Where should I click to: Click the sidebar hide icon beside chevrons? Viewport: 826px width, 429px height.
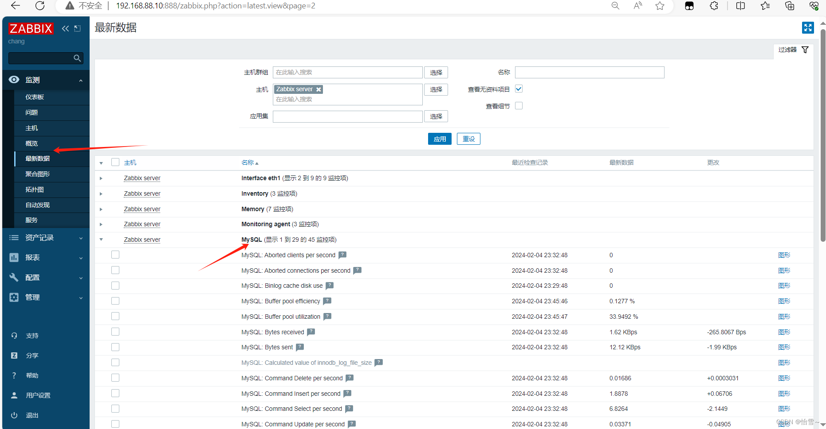(78, 29)
